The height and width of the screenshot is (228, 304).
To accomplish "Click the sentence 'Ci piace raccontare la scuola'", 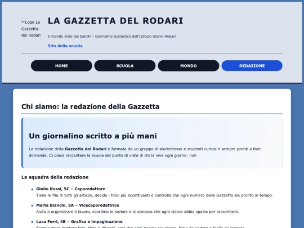I will pos(123,155).
